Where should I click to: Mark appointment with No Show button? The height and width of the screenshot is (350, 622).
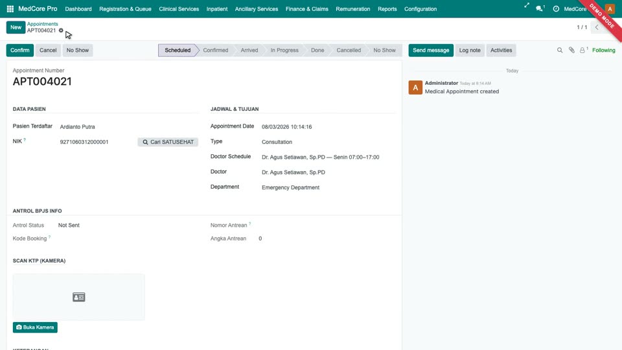click(x=77, y=51)
